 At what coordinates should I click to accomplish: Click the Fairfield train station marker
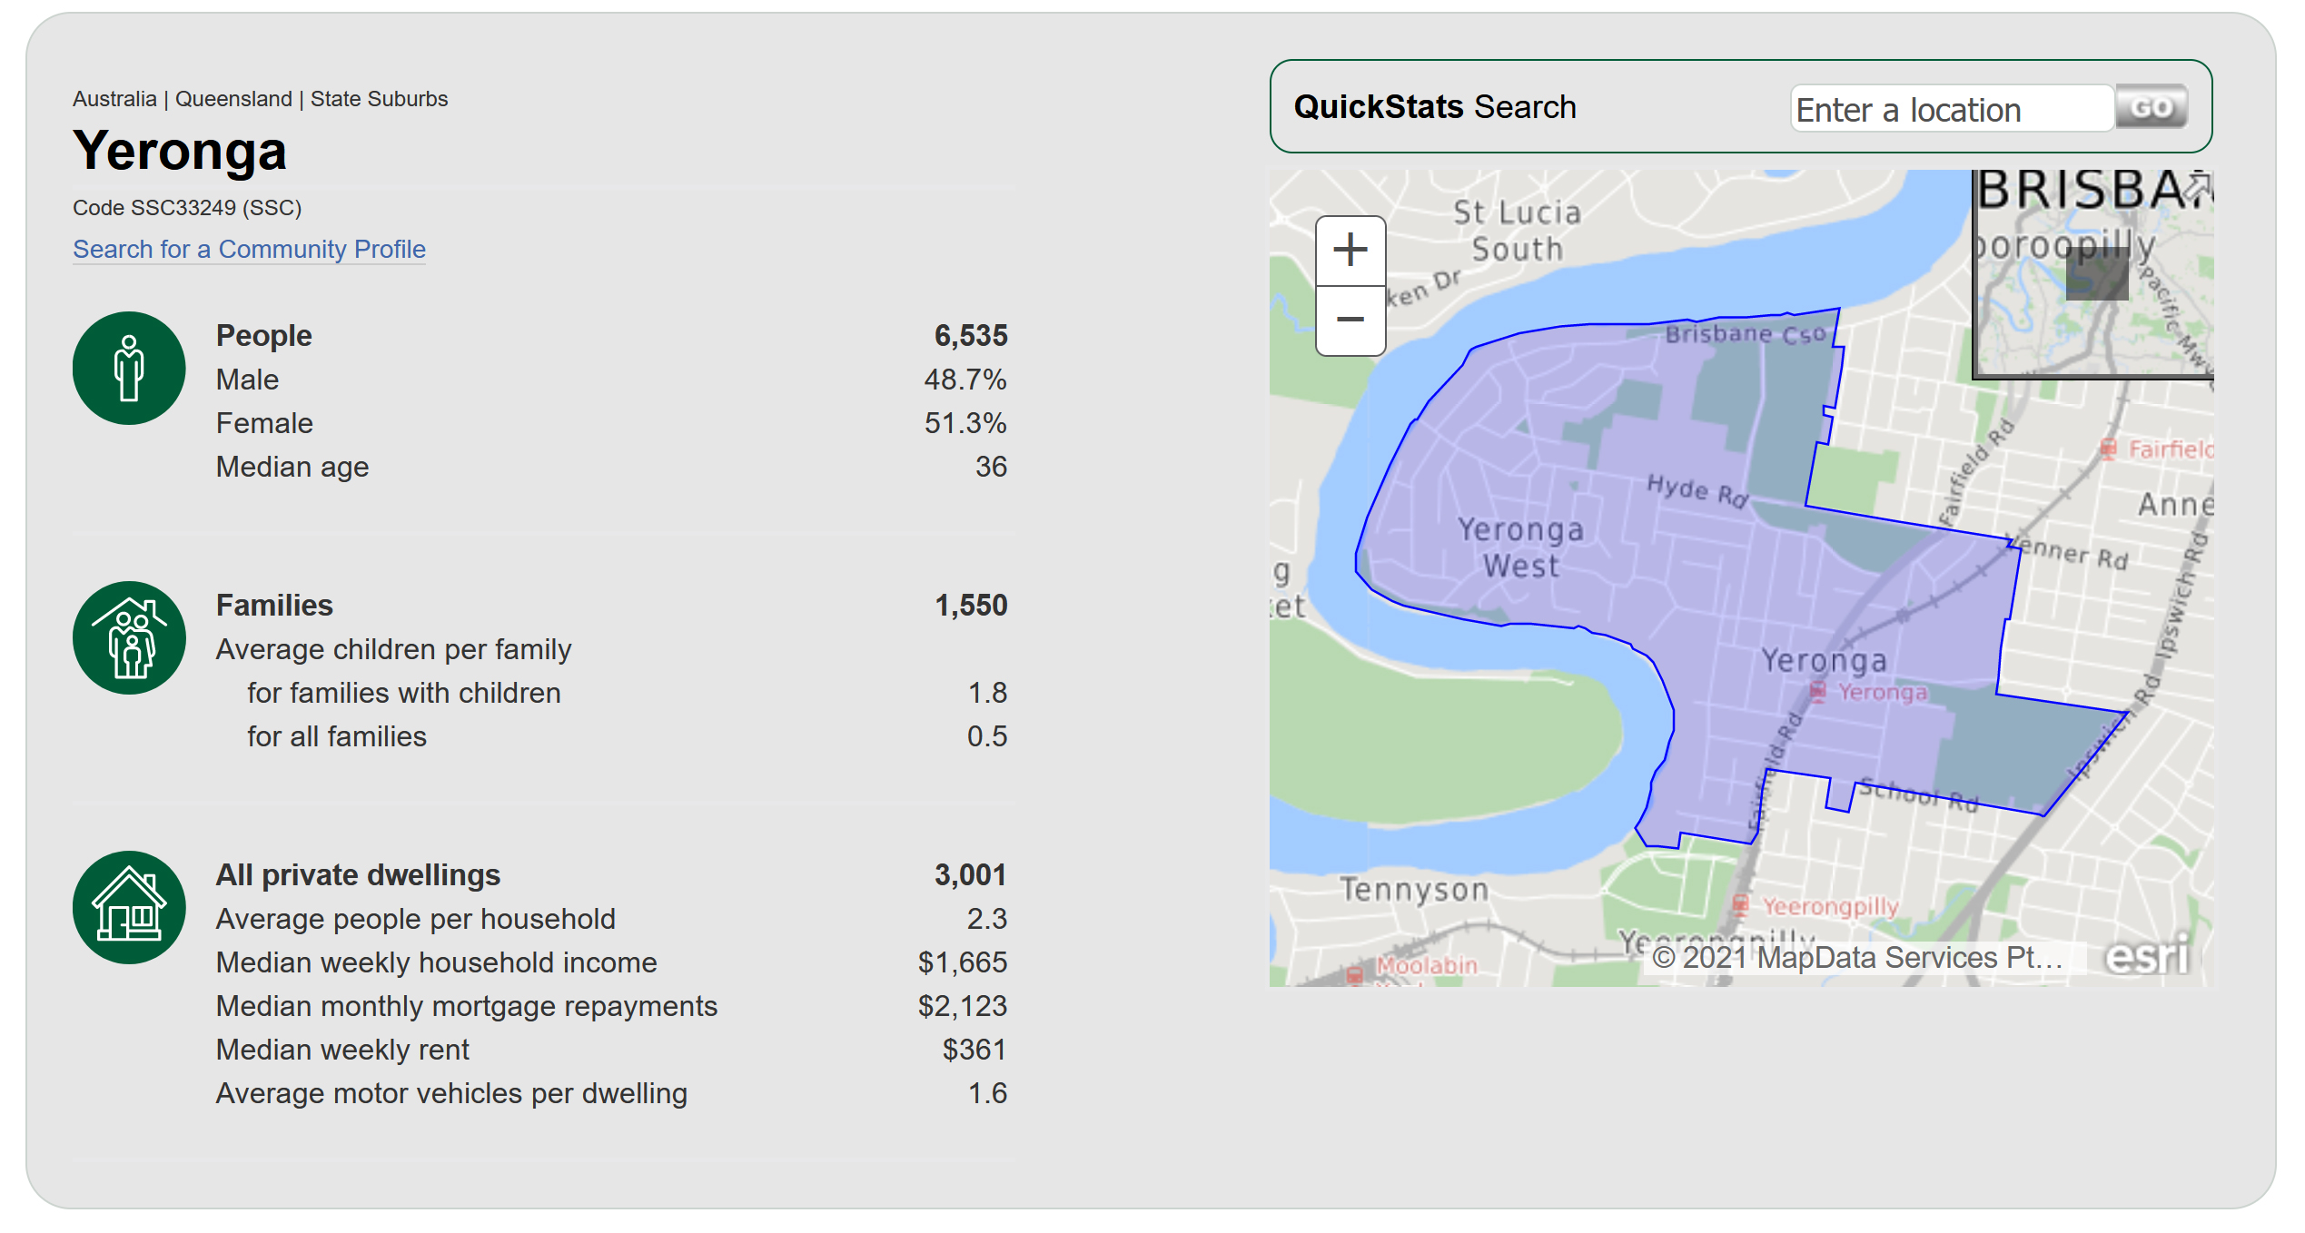[2108, 449]
